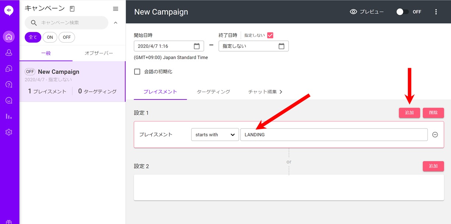Click the キャンペーン検索 search field
This screenshot has height=224, width=451.
click(66, 23)
